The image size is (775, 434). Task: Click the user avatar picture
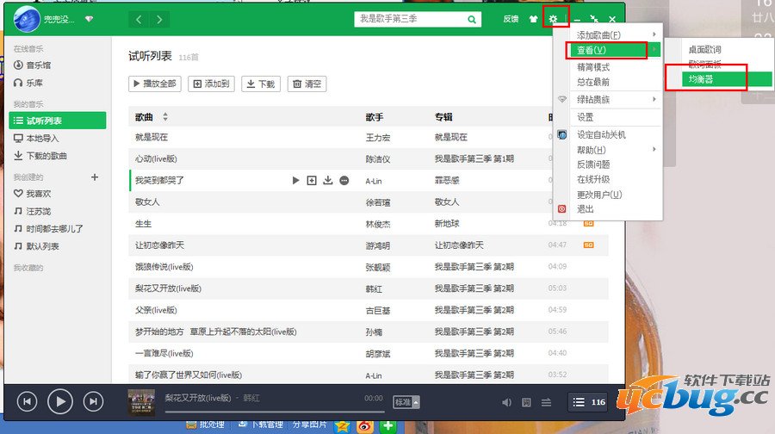27,19
